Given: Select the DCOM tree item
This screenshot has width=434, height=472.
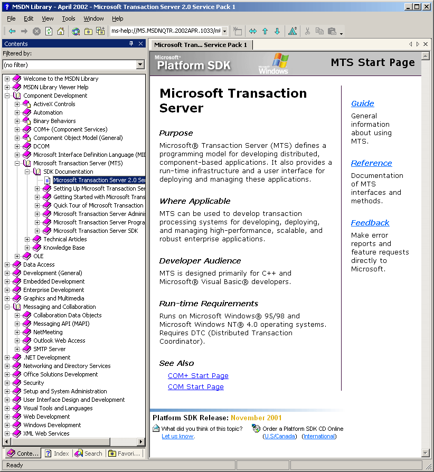Looking at the screenshot, I should coord(41,146).
